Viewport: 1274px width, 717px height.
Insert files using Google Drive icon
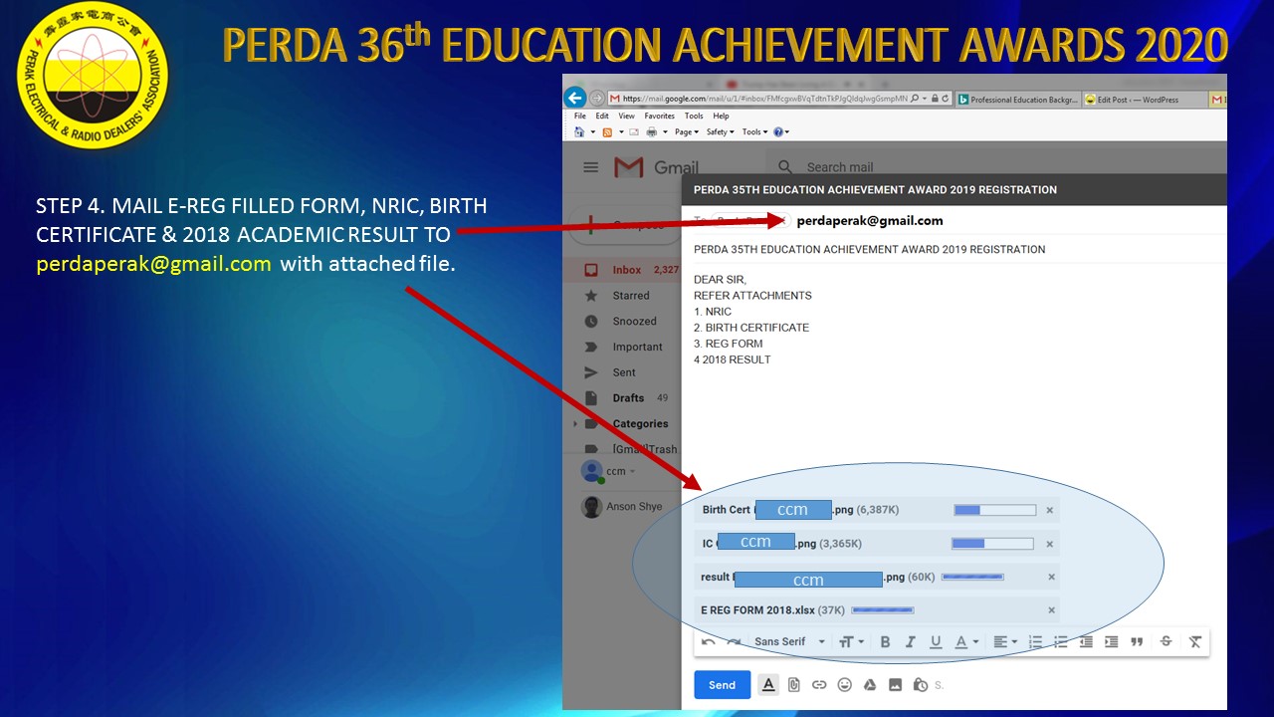pyautogui.click(x=869, y=685)
